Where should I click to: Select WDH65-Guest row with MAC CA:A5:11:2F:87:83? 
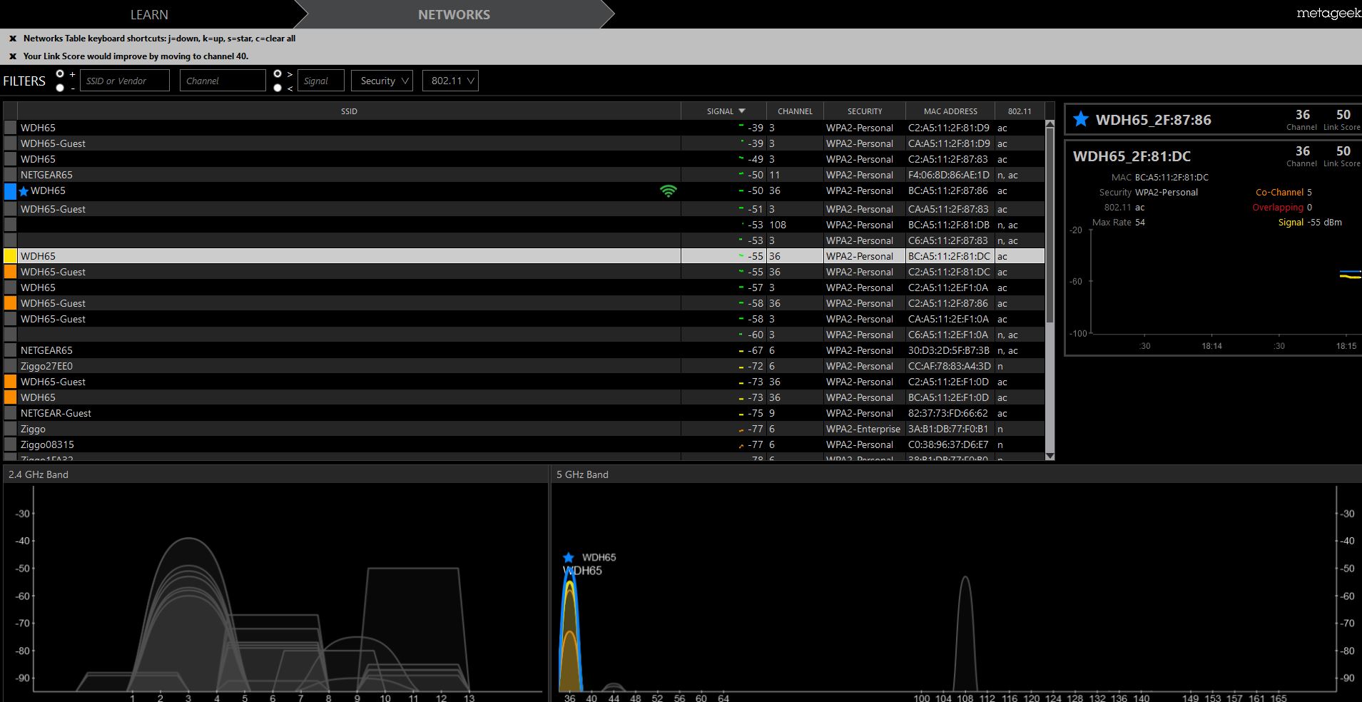pyautogui.click(x=524, y=209)
